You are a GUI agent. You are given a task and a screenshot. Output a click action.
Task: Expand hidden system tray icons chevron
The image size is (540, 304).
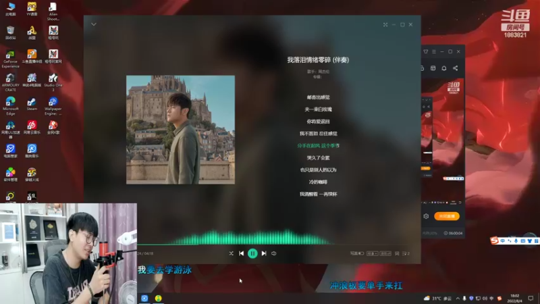pyautogui.click(x=458, y=299)
